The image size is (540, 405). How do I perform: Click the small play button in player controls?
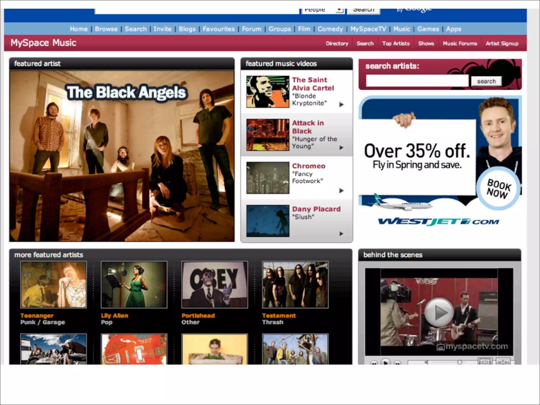coord(386,362)
